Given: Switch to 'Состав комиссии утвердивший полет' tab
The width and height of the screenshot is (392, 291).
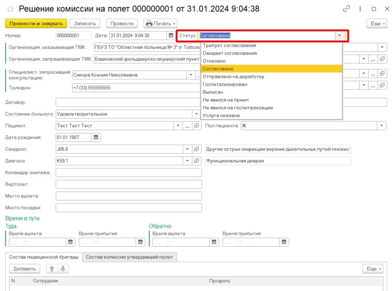Looking at the screenshot, I should coord(130,257).
